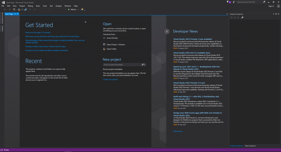Open the Server Explorer side tab
The width and height of the screenshot is (281, 152).
(2, 18)
